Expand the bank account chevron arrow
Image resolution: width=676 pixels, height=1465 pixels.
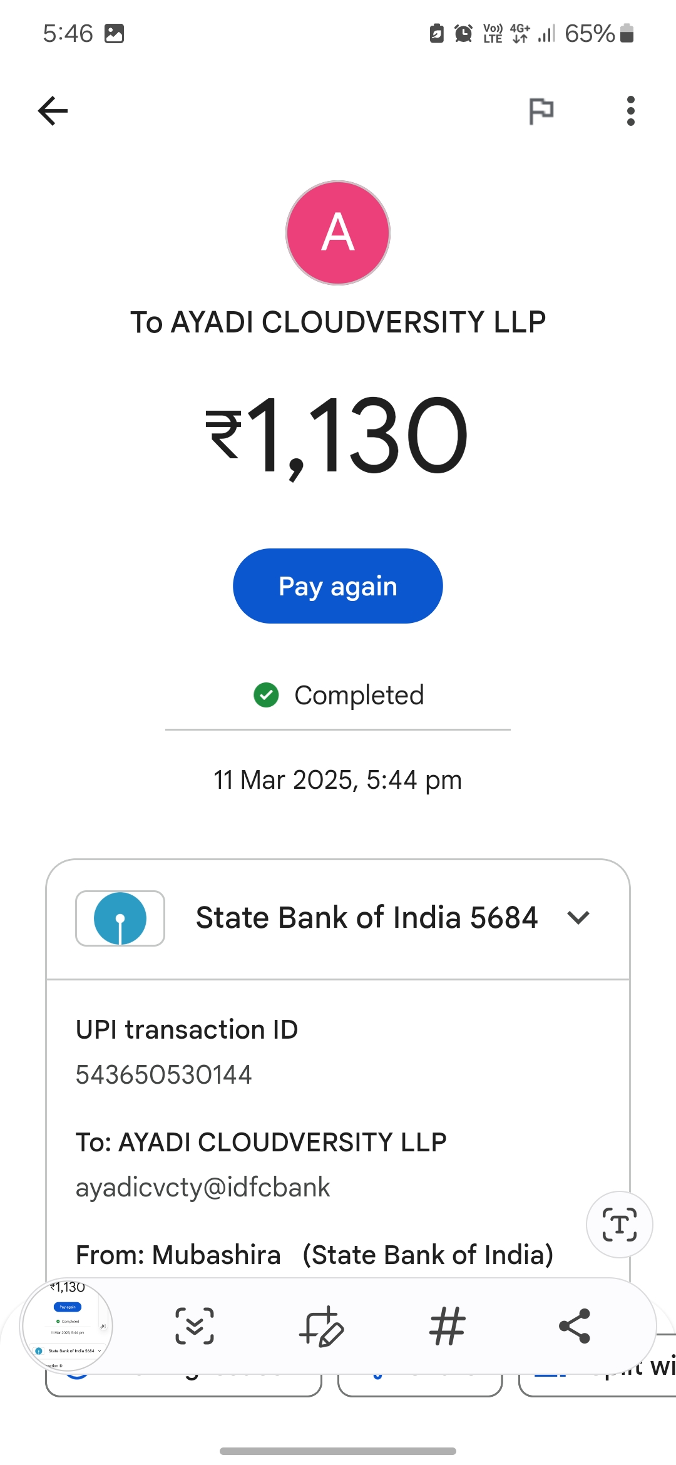pos(578,918)
